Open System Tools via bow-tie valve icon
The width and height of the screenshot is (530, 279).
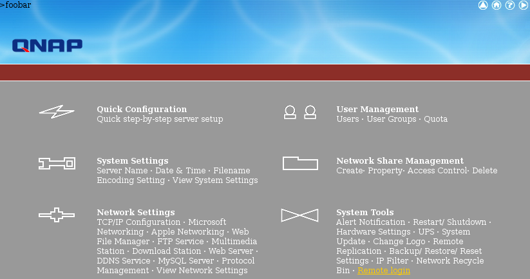[300, 215]
